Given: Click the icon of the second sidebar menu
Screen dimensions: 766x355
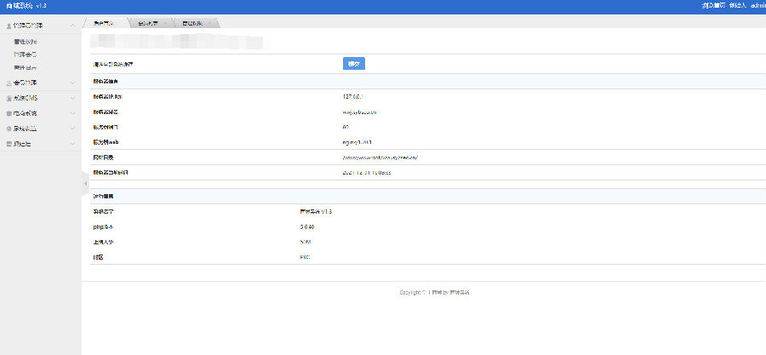Looking at the screenshot, I should (9, 83).
